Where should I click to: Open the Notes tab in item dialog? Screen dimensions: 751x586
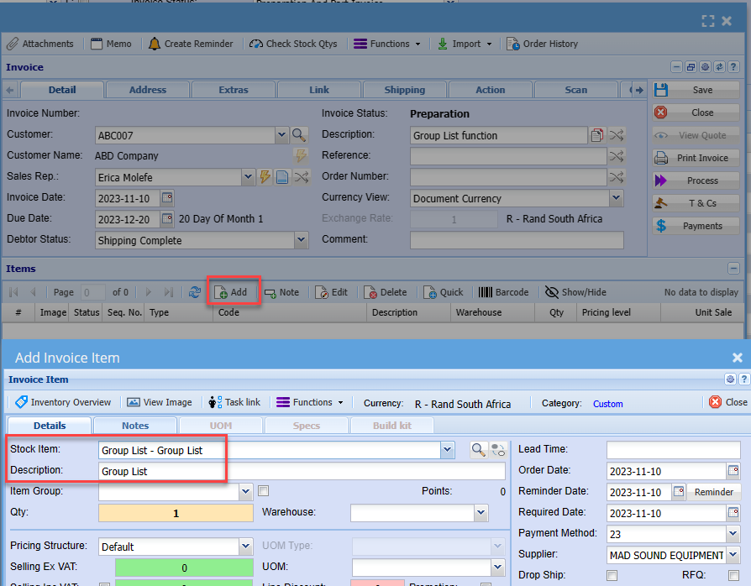134,426
